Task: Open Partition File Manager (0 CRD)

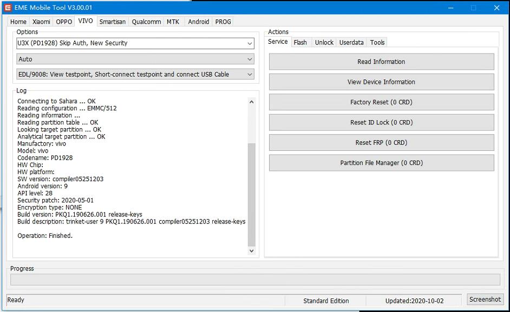Action: click(x=382, y=163)
